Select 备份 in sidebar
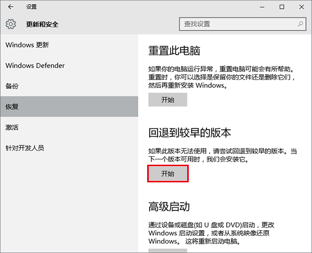 (69, 86)
